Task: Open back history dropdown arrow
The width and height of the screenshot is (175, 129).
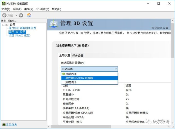Action: 16,15
